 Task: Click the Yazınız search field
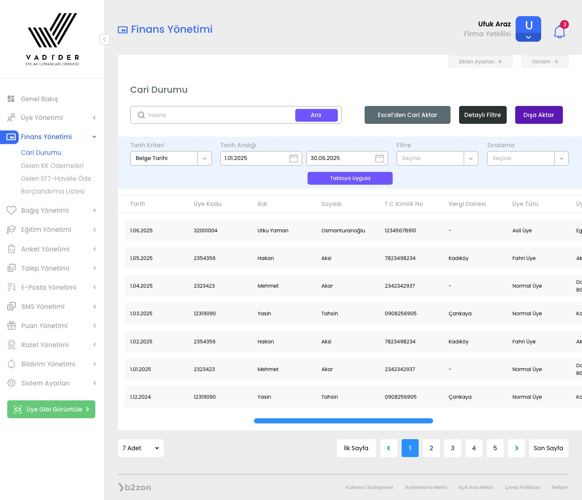click(219, 115)
